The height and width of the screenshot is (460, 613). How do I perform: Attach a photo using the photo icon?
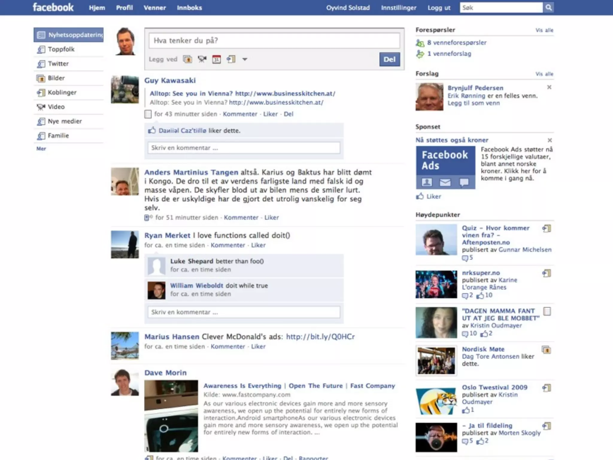point(188,59)
